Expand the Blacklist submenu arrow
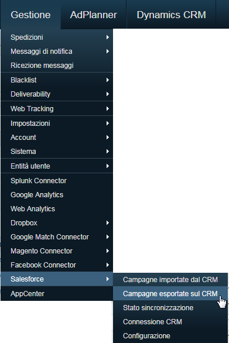Image resolution: width=229 pixels, height=343 pixels. (108, 80)
